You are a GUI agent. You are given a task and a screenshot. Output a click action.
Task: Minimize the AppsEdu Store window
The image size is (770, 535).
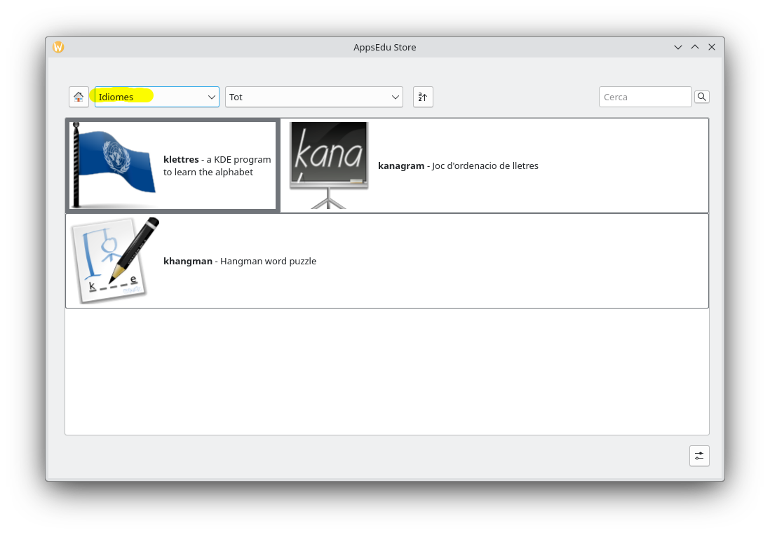[x=678, y=47]
